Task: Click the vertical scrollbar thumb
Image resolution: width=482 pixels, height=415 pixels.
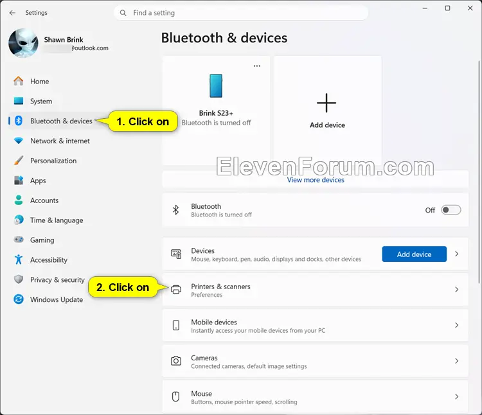Action: point(479,172)
